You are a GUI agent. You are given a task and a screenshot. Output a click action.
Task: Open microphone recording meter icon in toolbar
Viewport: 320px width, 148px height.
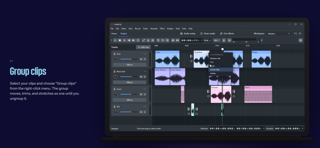224,40
